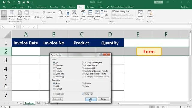The width and height of the screenshot is (192, 108).
Task: Arrange All windows
Action: [90, 15]
